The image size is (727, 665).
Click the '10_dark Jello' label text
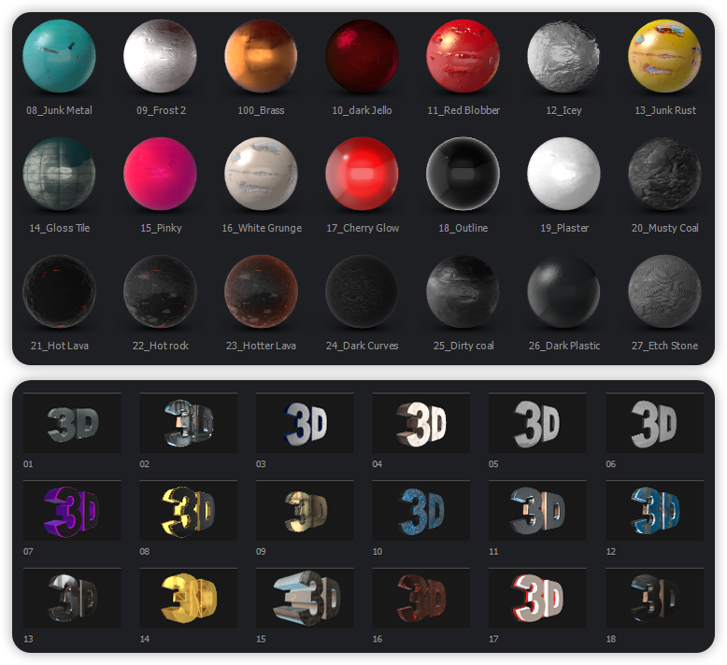pos(363,110)
